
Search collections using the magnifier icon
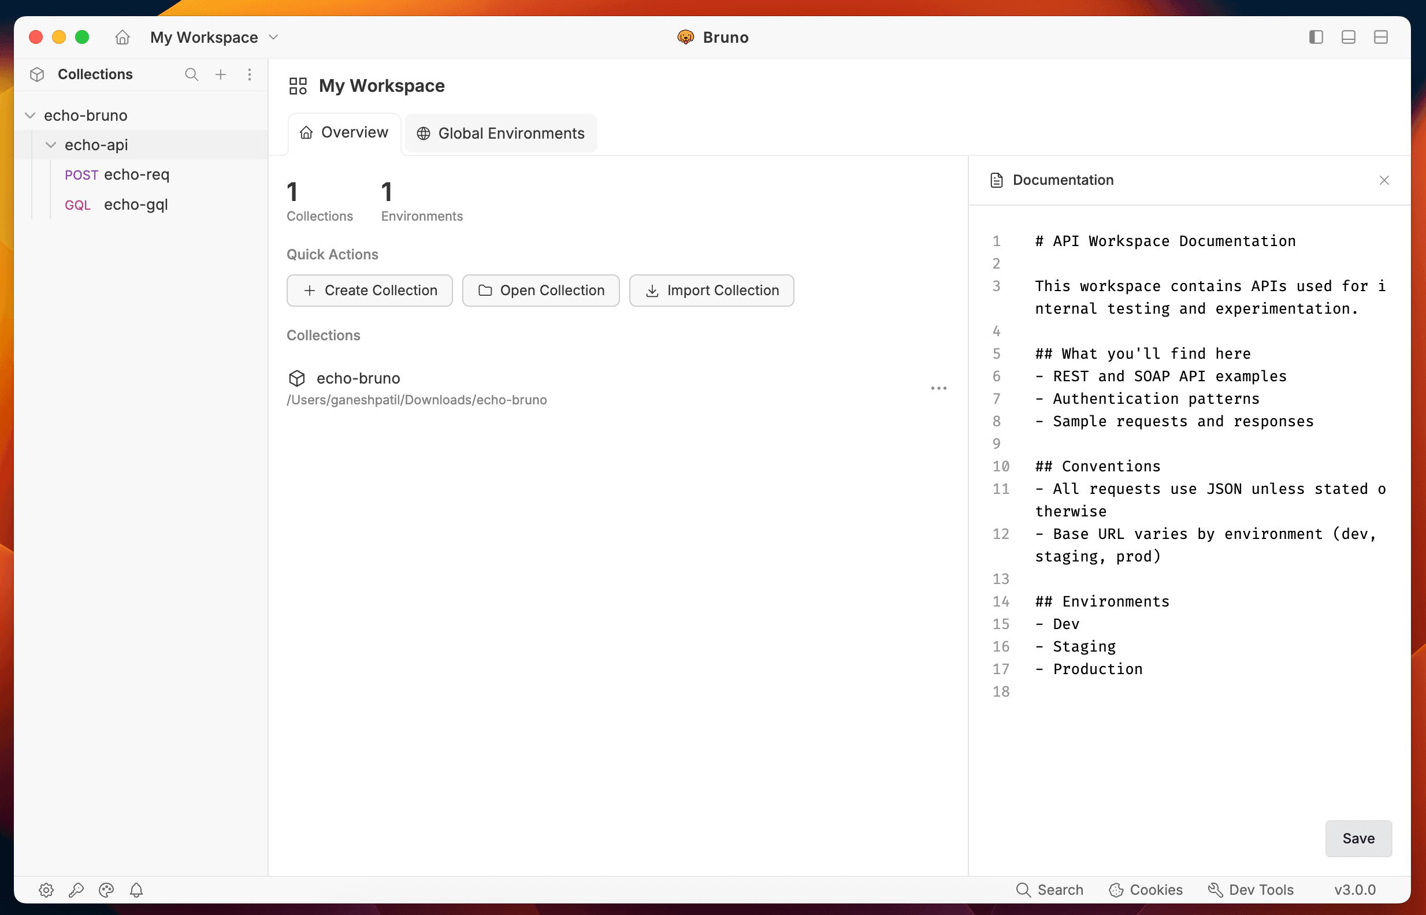click(x=191, y=75)
